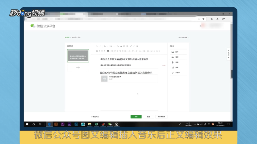Add page to favorites with star icon
Image resolution: width=257 pixels, height=144 pixels.
pos(203,19)
